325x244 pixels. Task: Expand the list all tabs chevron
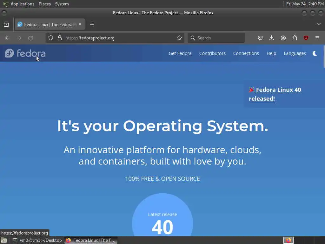point(318,24)
